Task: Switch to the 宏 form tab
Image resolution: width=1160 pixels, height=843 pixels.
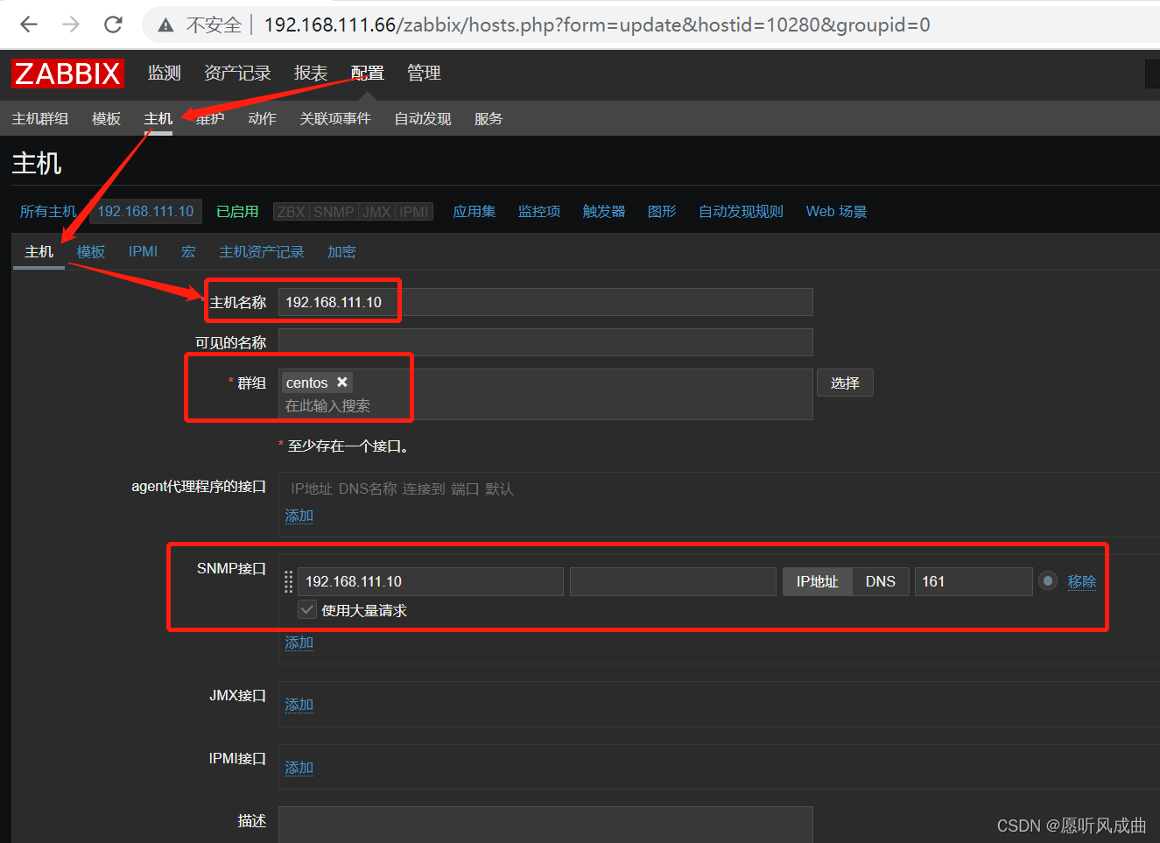Action: [x=188, y=251]
